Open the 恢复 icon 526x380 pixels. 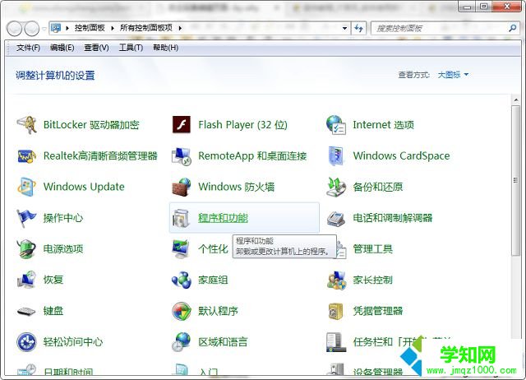27,280
